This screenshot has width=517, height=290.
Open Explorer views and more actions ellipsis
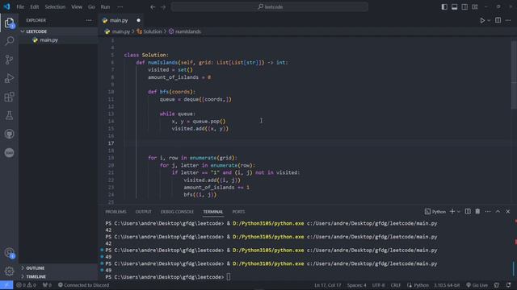coord(89,20)
